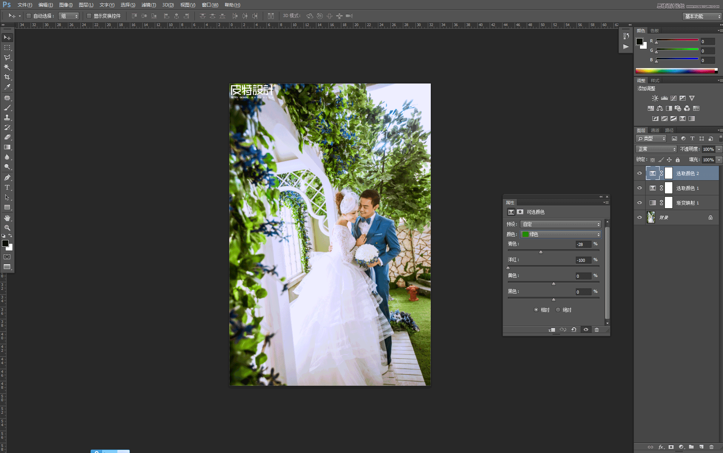Select the Magic Wand tool
723x453 pixels.
[7, 67]
